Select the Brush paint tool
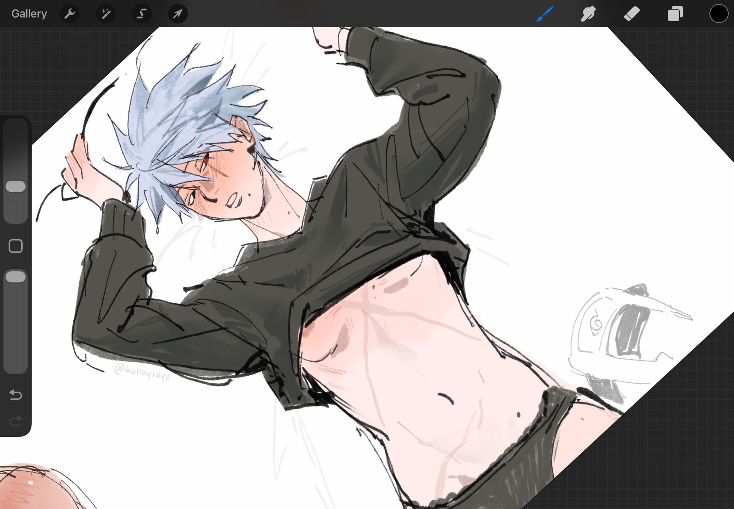Image resolution: width=734 pixels, height=509 pixels. (x=545, y=14)
